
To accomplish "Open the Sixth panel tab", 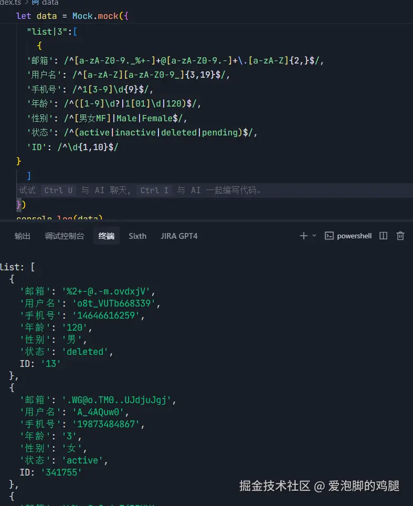I will [x=137, y=236].
